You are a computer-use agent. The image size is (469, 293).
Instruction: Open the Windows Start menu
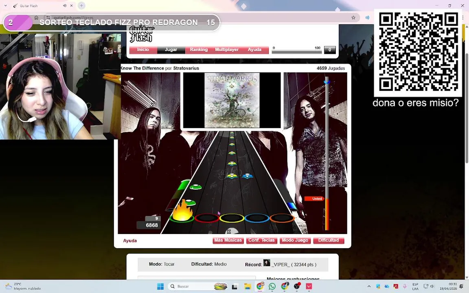pos(160,286)
